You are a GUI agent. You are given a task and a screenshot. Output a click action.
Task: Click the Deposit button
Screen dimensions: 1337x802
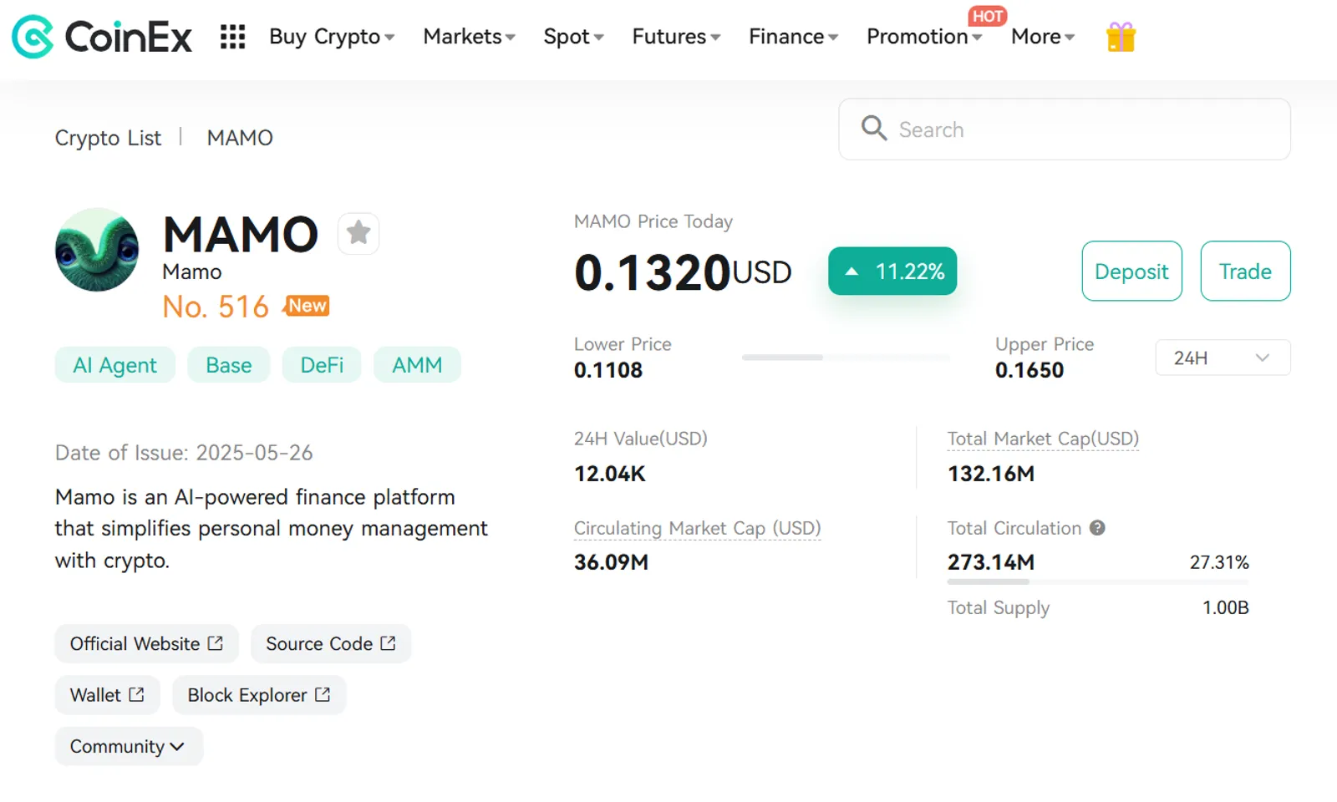tap(1131, 272)
